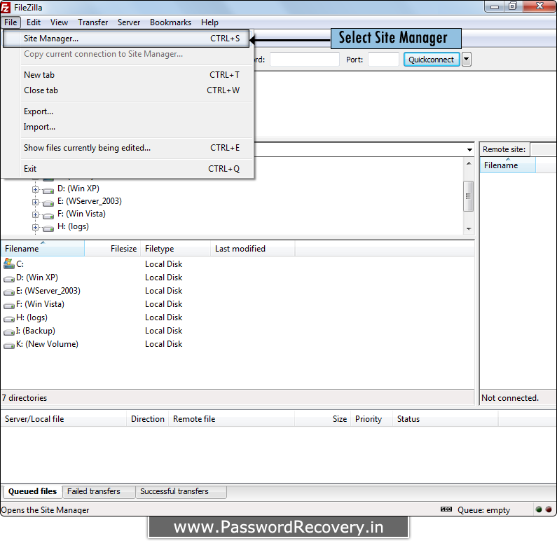Viewport: 557px width, 541px height.
Task: Open the local site path dropdown
Action: [469, 149]
